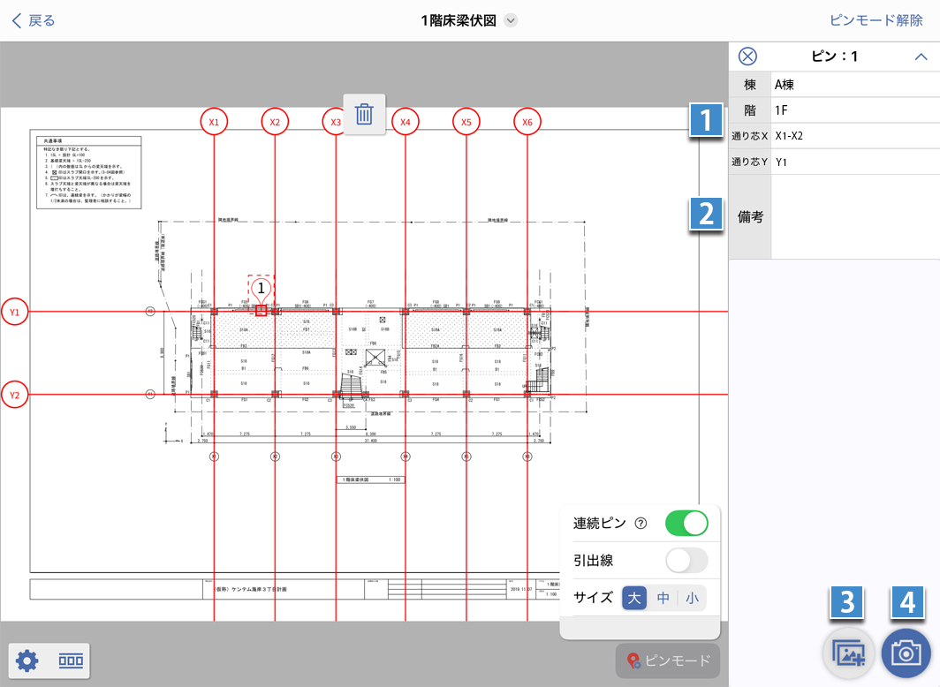Add a photo from the gallery
The image size is (940, 687).
tap(848, 653)
